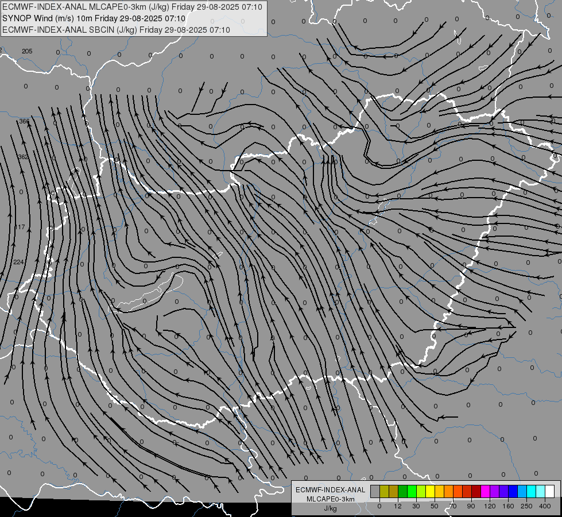Click the legend tick label 250
This screenshot has height=517, width=562.
(x=526, y=506)
